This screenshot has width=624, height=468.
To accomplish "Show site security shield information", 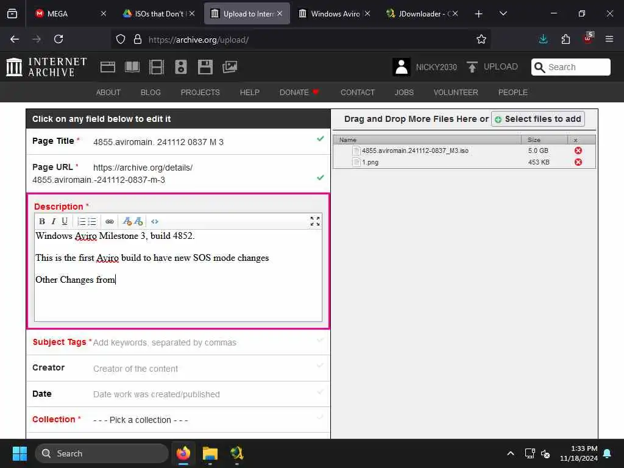I will tap(121, 40).
